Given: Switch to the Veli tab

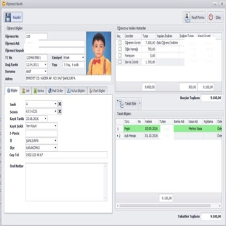Looking at the screenshot, I should (26, 91).
